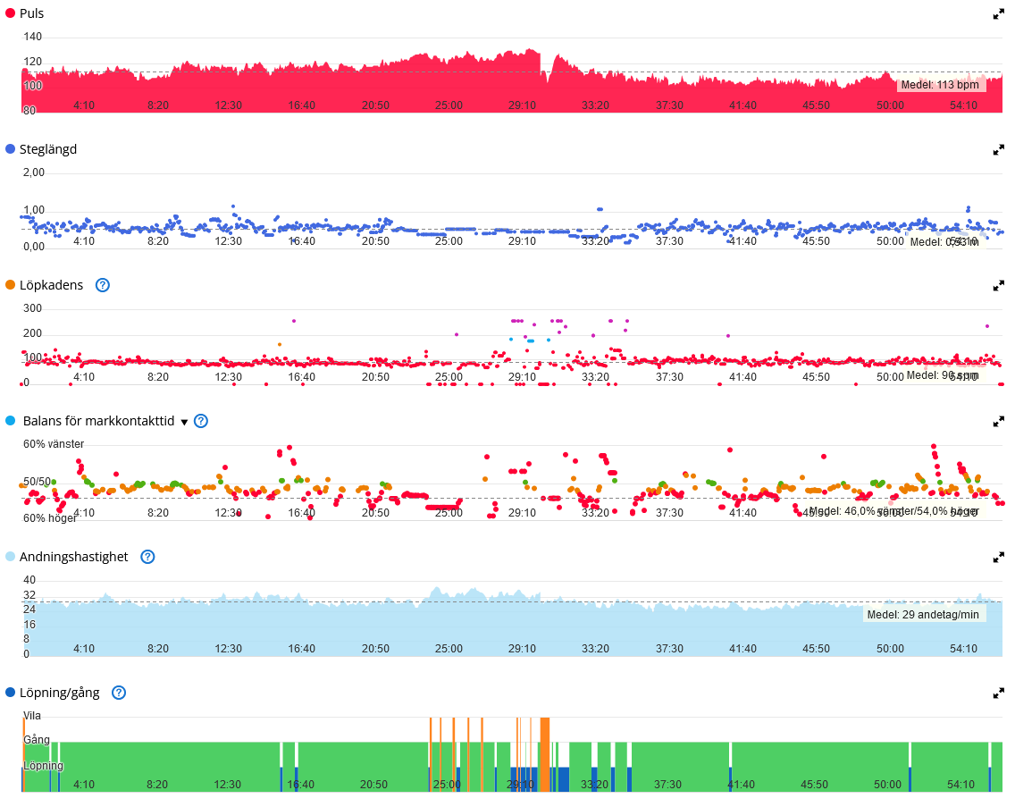Viewport: 1015px width, 807px height.
Task: Click the Steglängd chart title
Action: (x=48, y=149)
